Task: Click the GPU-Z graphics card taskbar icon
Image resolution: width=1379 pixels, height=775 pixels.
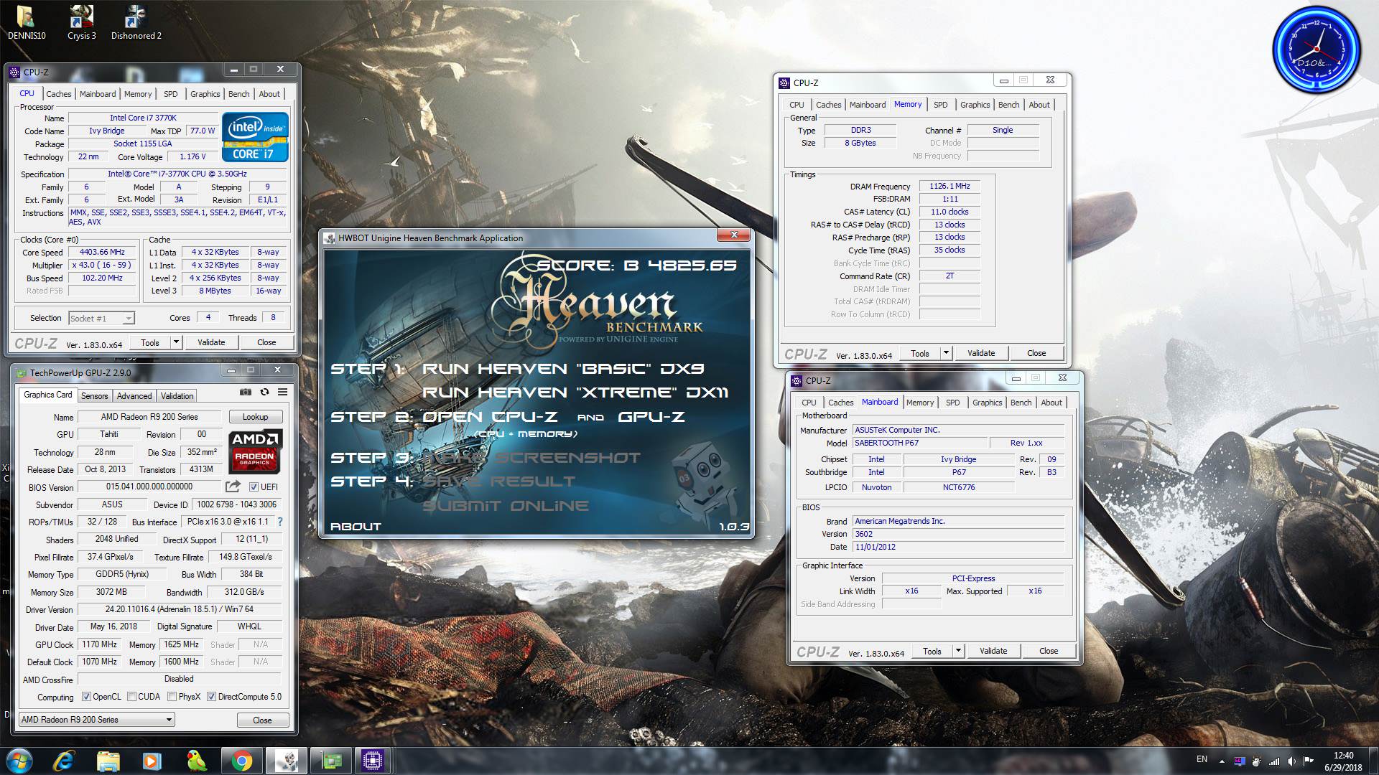Action: [x=331, y=761]
